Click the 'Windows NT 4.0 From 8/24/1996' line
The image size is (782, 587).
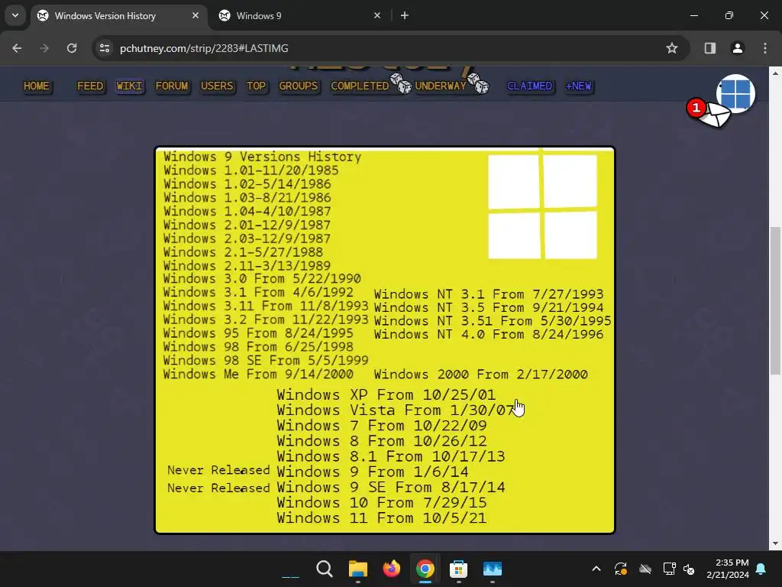(489, 335)
